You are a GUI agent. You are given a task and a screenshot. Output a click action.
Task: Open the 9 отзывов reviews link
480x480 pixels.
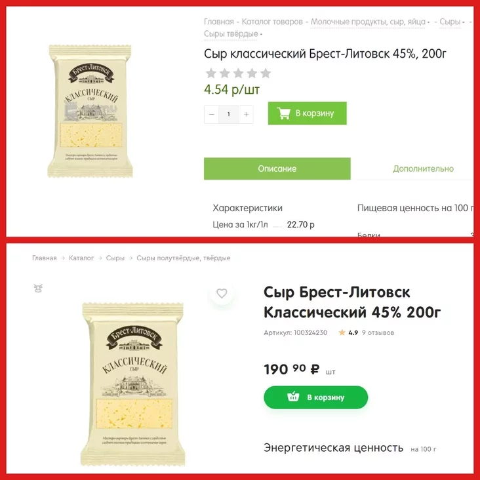(x=378, y=332)
